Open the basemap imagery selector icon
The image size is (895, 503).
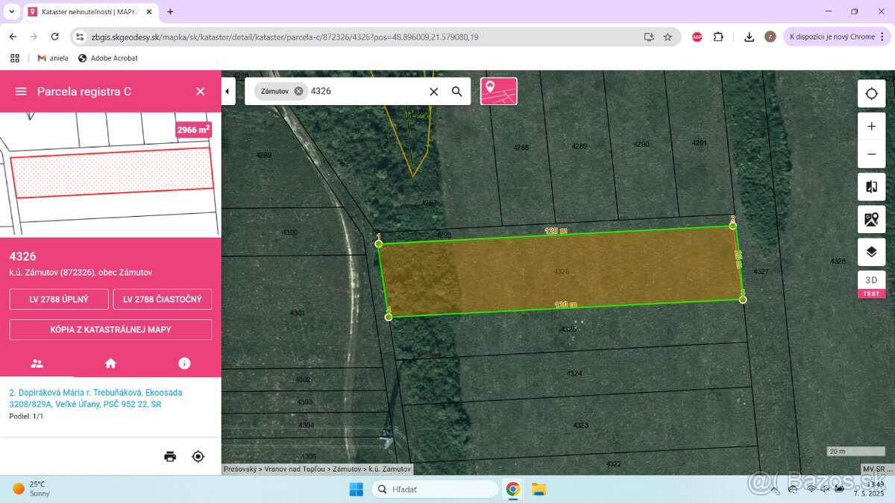(x=871, y=220)
